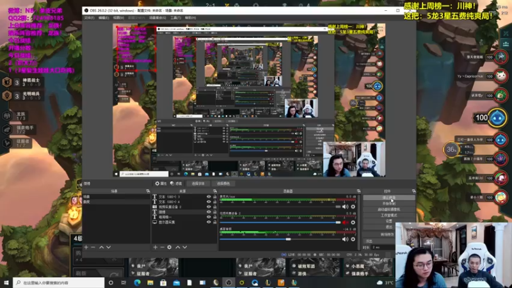
Task: Open the Mail app from the taskbar
Action: point(177,282)
